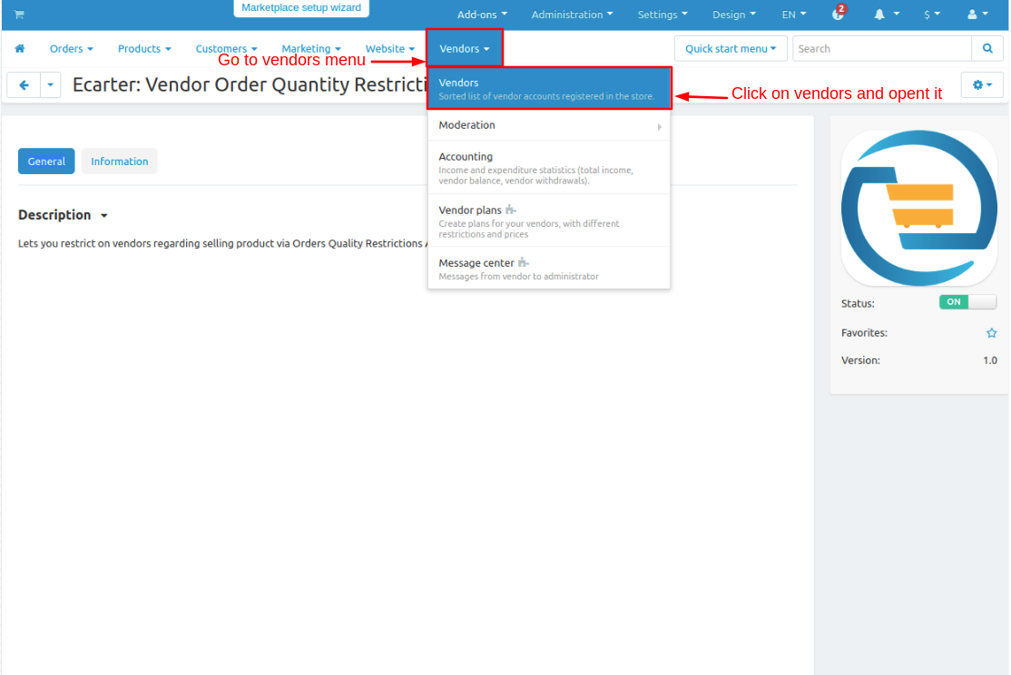This screenshot has height=675, width=1011.
Task: Open Accounting from the Vendors menu
Action: tap(548, 167)
